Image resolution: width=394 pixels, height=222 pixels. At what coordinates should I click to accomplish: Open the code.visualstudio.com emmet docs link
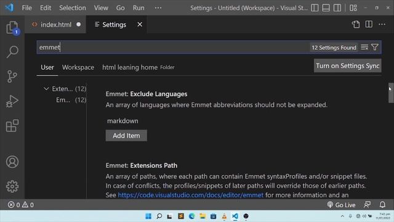(190, 195)
